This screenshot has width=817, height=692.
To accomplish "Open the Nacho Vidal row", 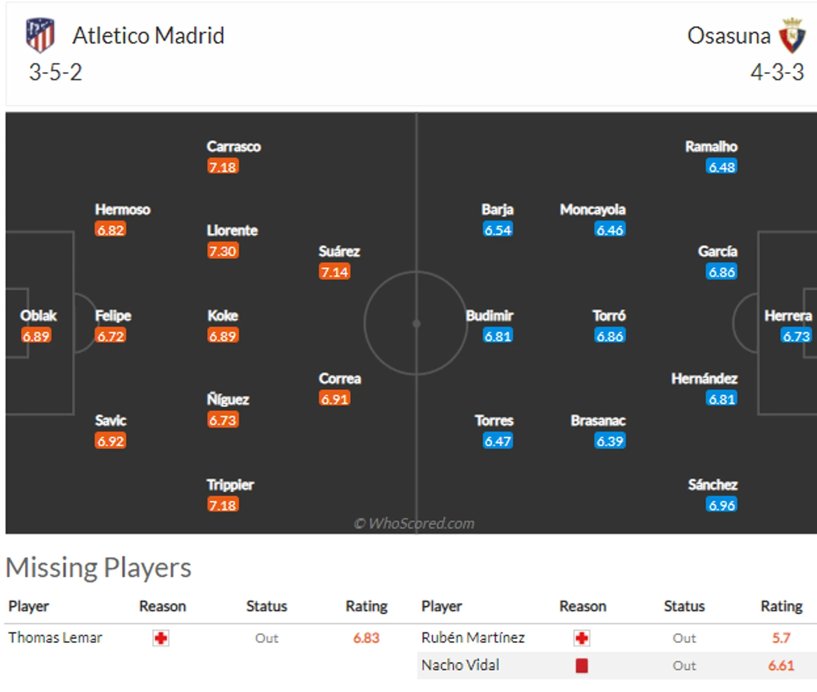I will (617, 666).
